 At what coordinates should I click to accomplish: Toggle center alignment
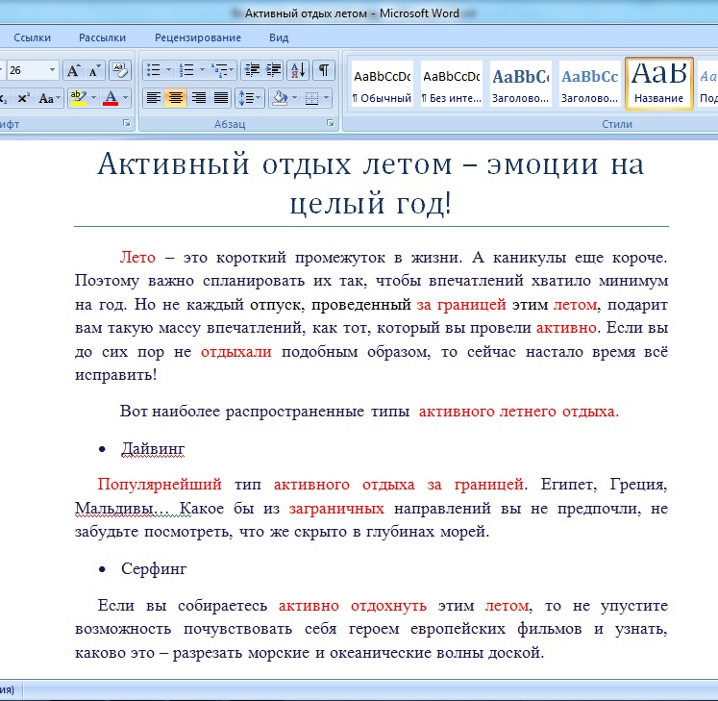(x=175, y=98)
